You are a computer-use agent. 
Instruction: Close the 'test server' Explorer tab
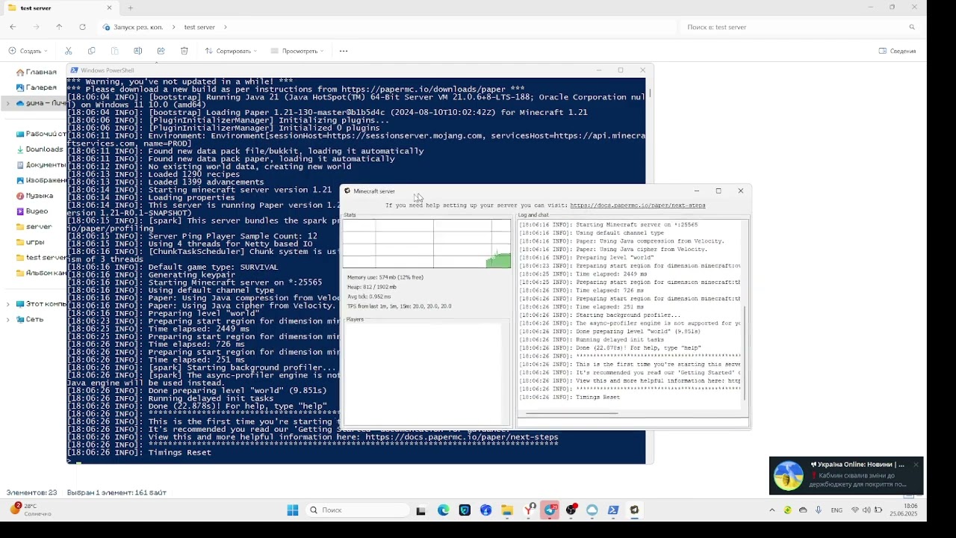pyautogui.click(x=109, y=7)
